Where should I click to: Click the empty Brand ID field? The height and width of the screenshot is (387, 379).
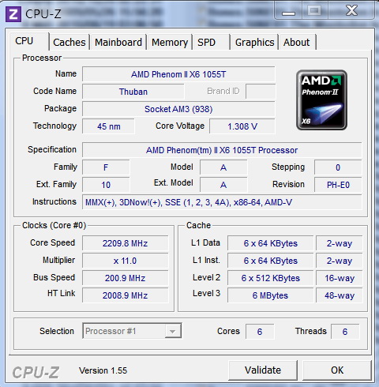point(261,92)
